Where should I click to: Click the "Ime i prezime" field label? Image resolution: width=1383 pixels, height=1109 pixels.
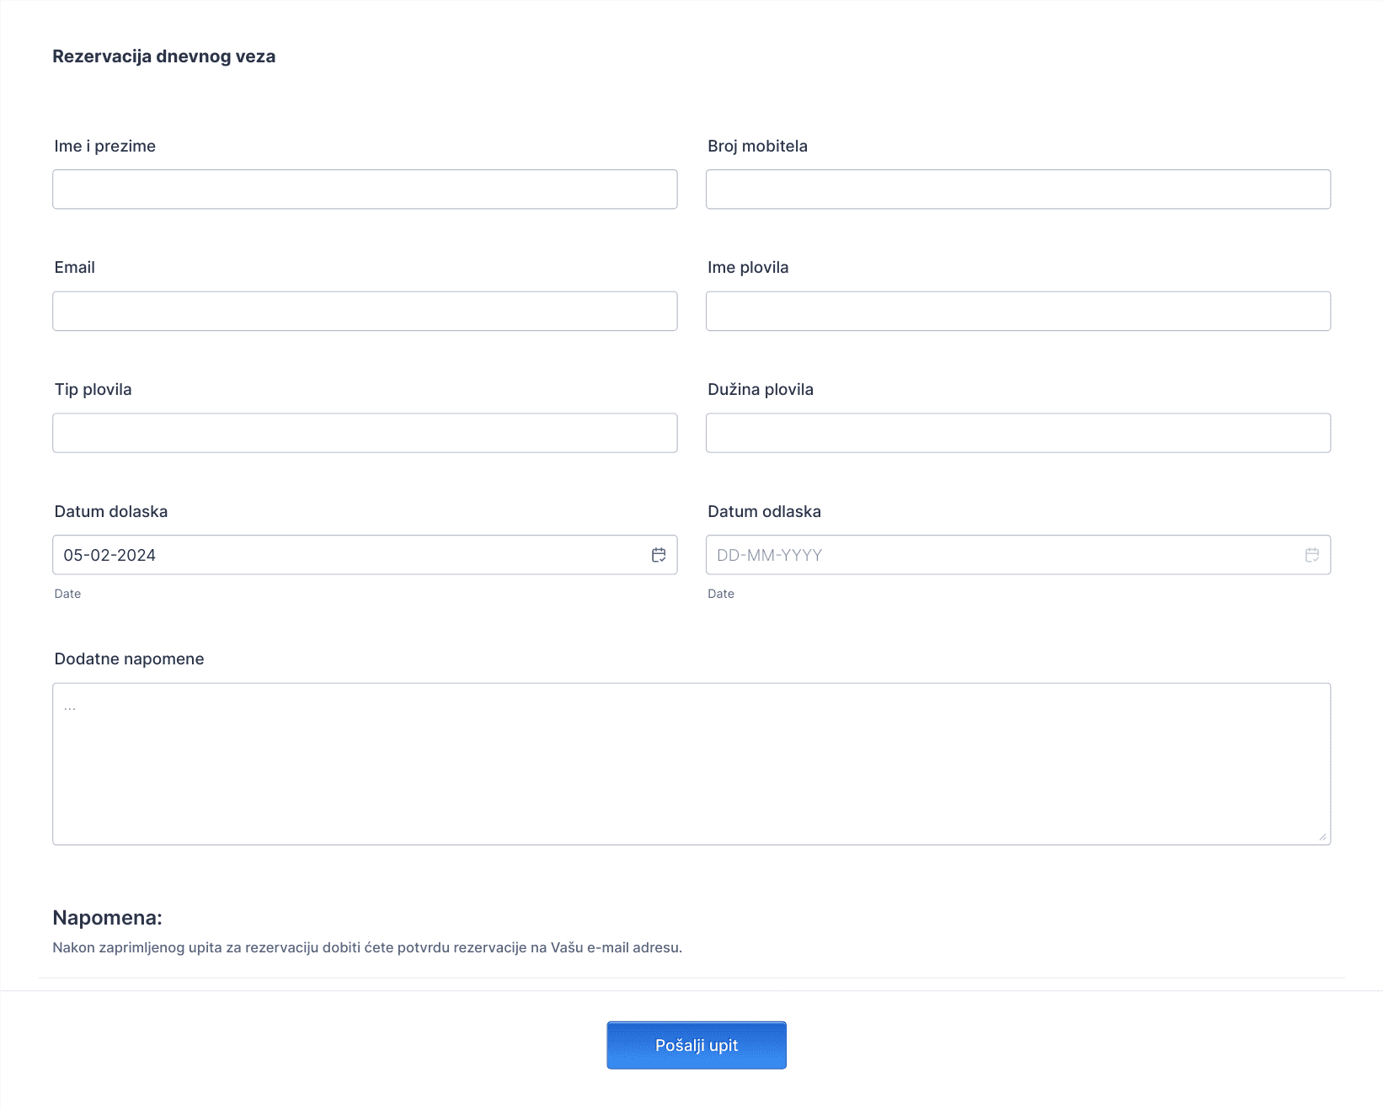(x=104, y=146)
